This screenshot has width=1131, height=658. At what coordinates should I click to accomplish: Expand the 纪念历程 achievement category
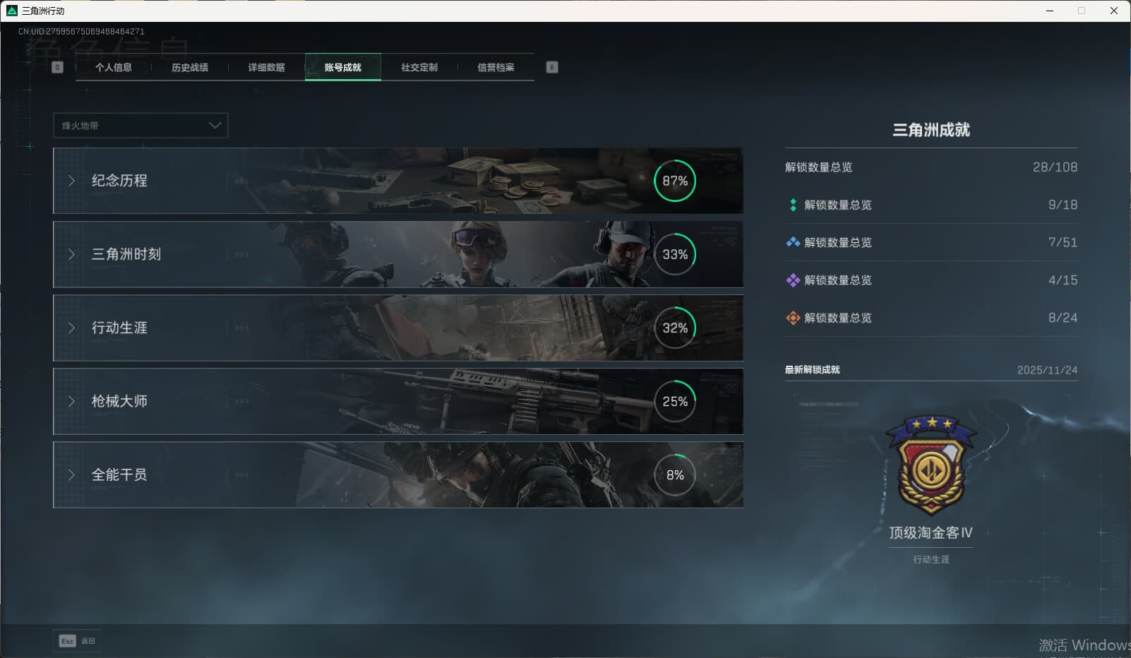pyautogui.click(x=119, y=181)
